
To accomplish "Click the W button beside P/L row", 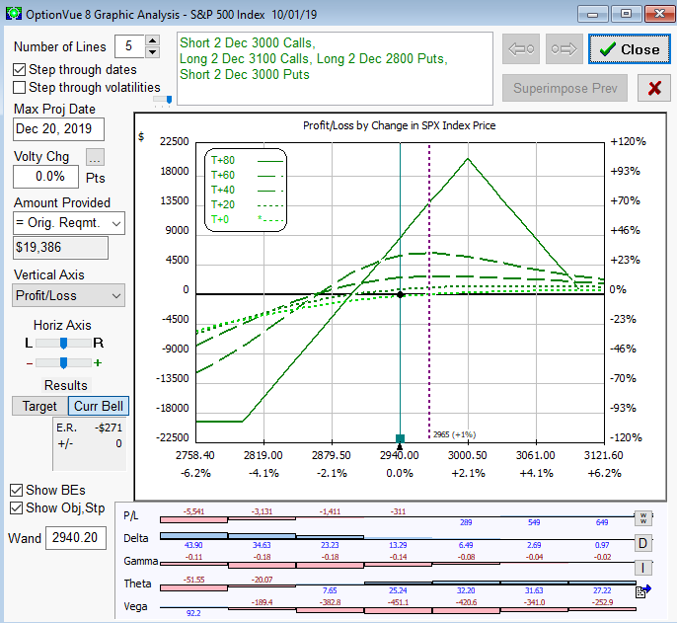I will (x=642, y=517).
